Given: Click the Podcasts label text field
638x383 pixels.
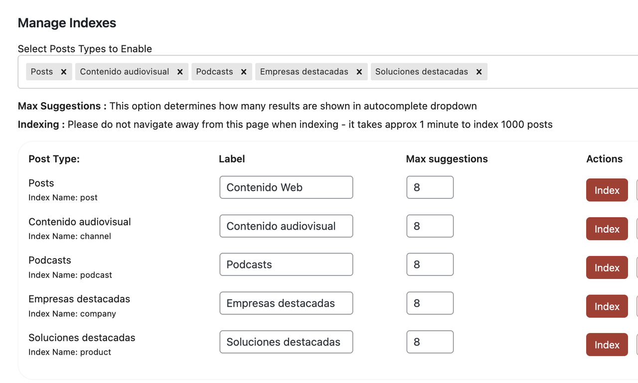Looking at the screenshot, I should 286,264.
